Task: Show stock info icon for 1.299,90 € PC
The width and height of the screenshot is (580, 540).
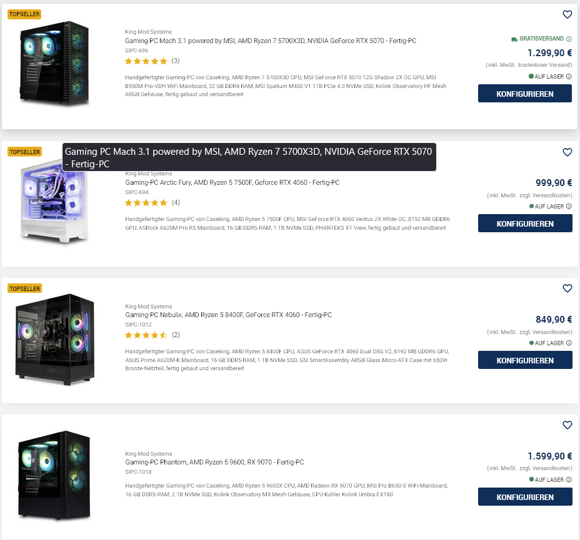Action: pyautogui.click(x=569, y=76)
